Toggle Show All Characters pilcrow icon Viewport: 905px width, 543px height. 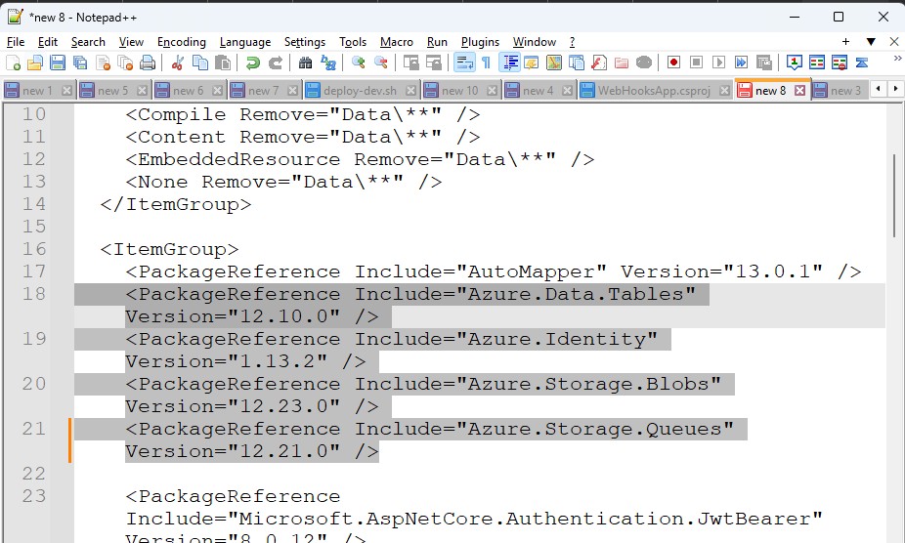click(x=487, y=63)
